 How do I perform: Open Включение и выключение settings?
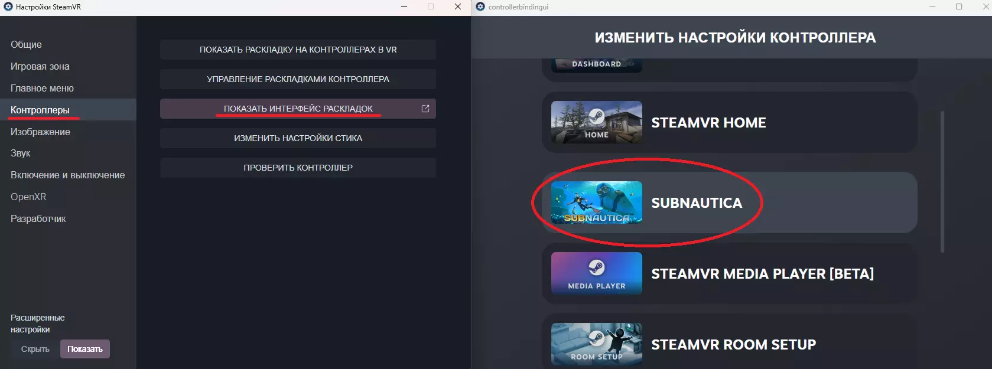point(68,175)
